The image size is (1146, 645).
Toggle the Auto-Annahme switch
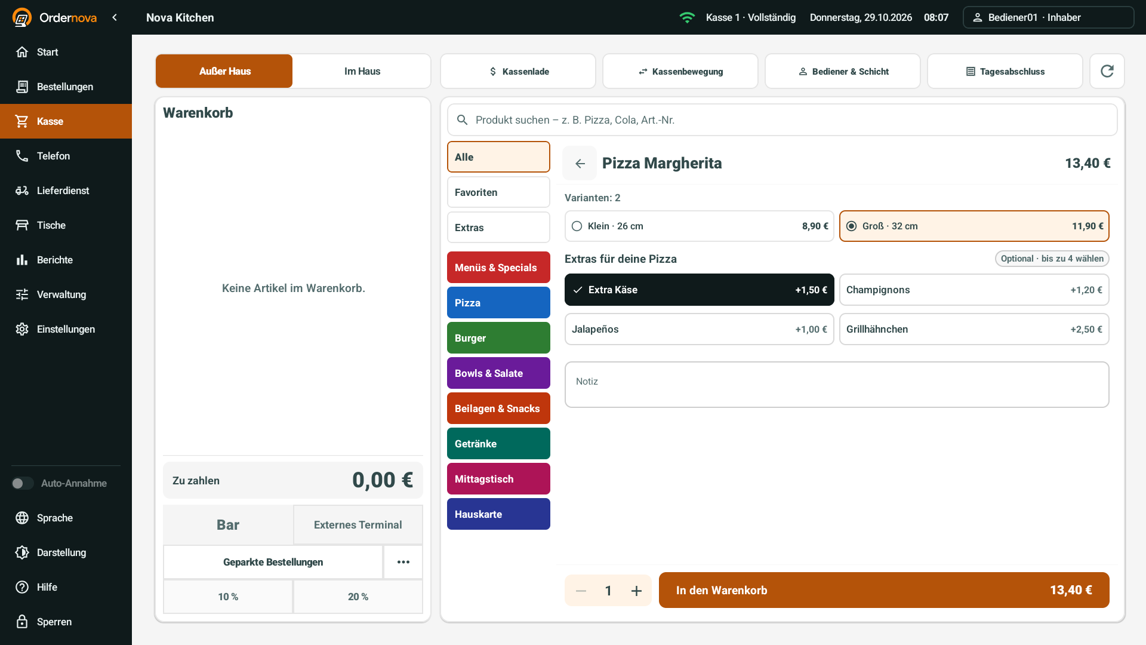(x=23, y=483)
